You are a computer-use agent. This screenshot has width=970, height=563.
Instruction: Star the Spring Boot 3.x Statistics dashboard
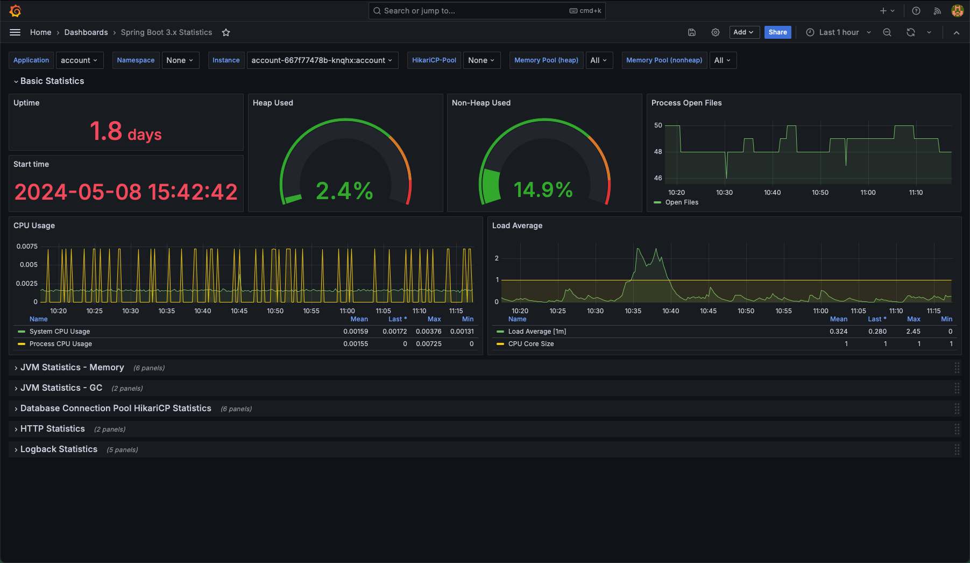click(x=226, y=32)
